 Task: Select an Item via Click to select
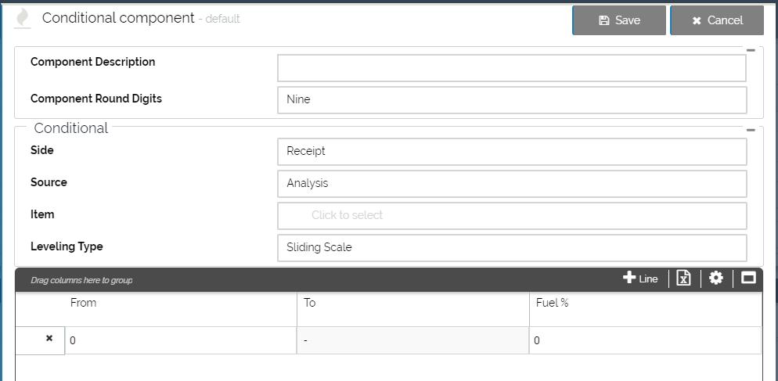(512, 216)
